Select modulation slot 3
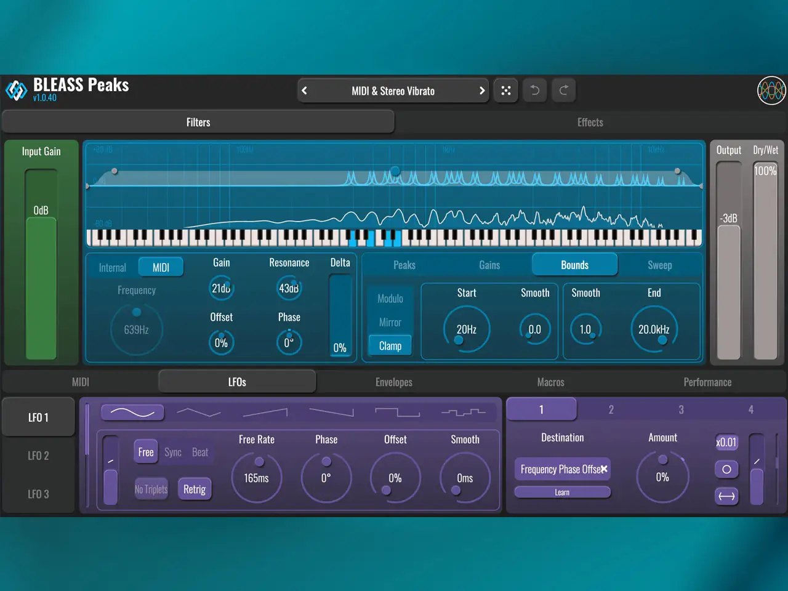Viewport: 788px width, 591px height. (681, 409)
